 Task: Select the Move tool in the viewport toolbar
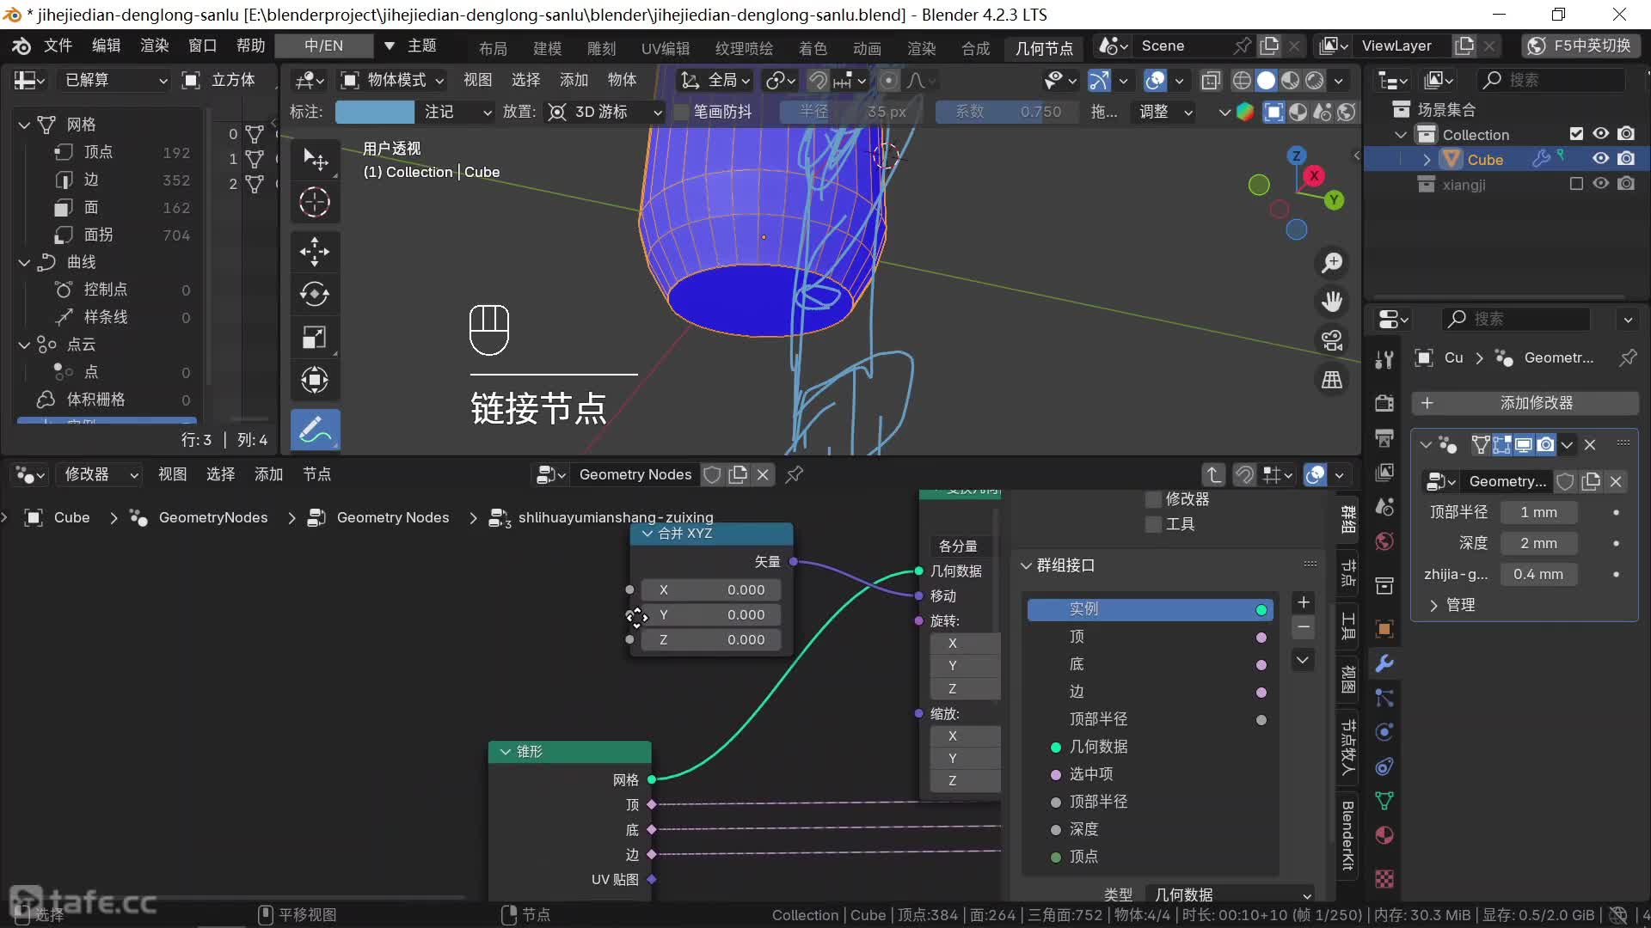tap(315, 252)
